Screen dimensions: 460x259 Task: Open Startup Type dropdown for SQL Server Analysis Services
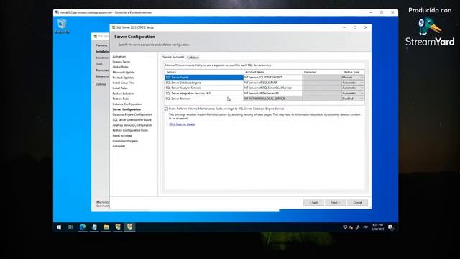362,88
